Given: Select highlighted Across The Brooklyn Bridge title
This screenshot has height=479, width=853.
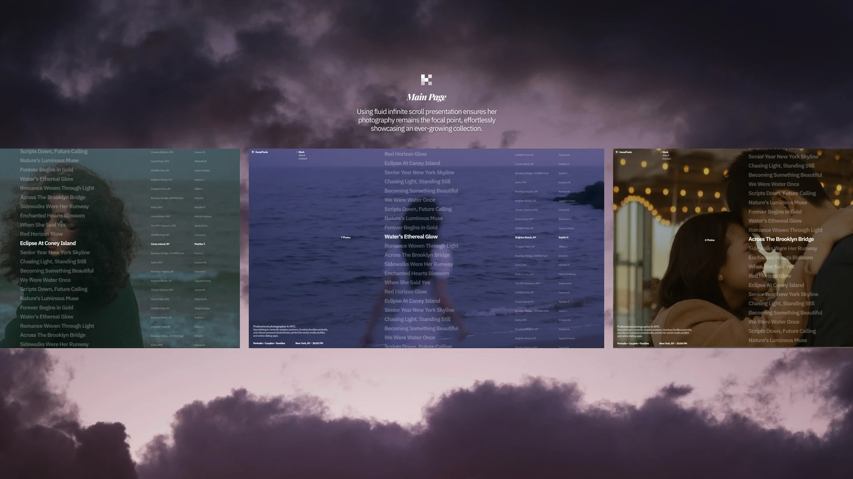Looking at the screenshot, I should tap(781, 239).
